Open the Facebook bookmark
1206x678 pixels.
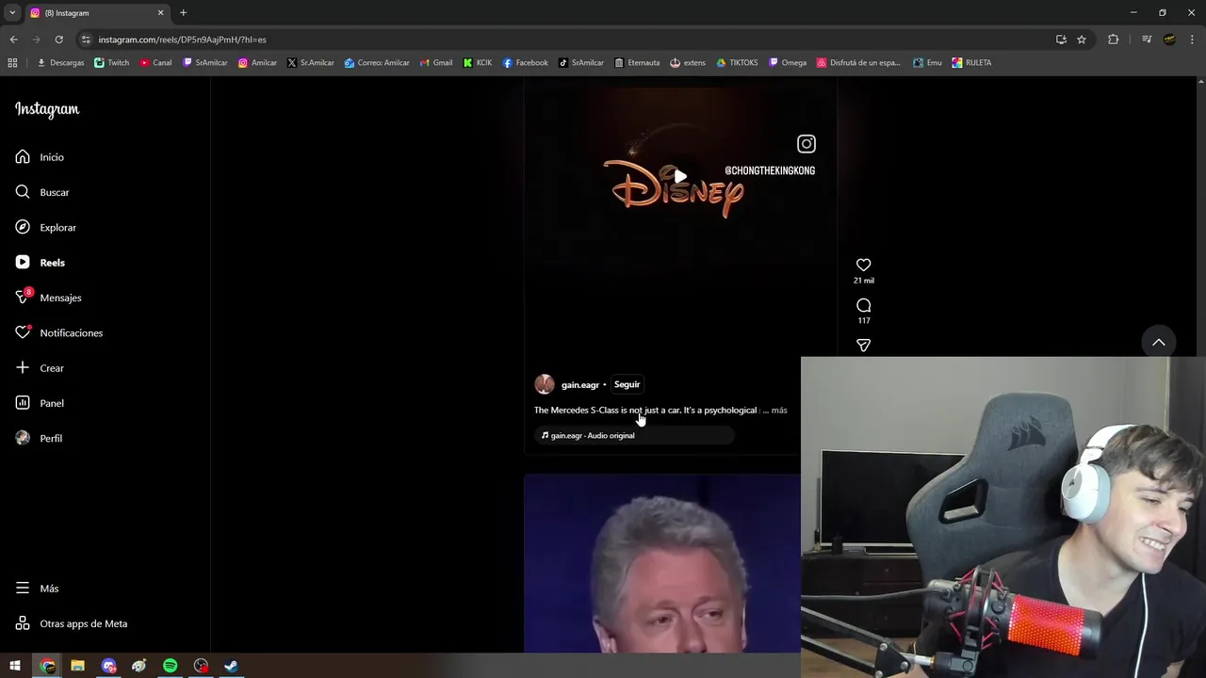pyautogui.click(x=525, y=63)
